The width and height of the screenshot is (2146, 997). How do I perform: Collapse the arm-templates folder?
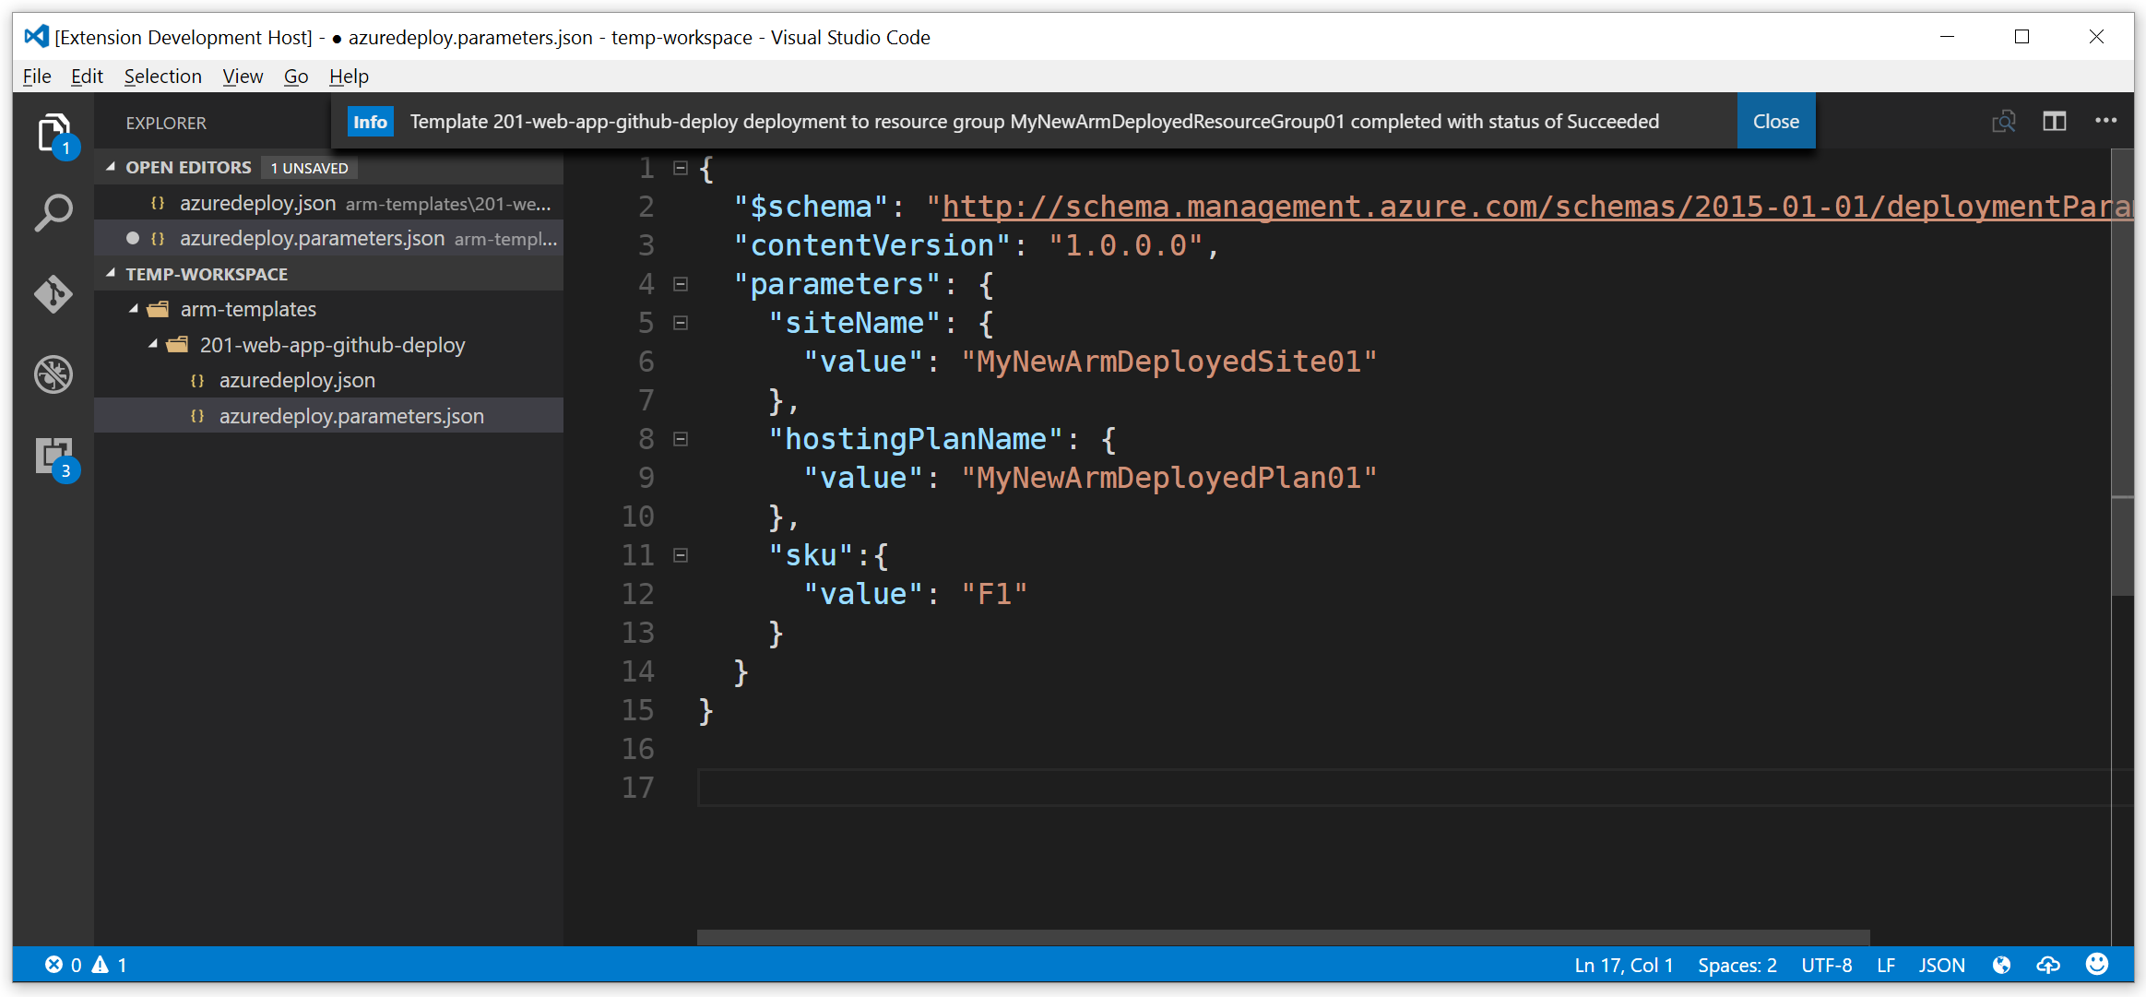135,309
